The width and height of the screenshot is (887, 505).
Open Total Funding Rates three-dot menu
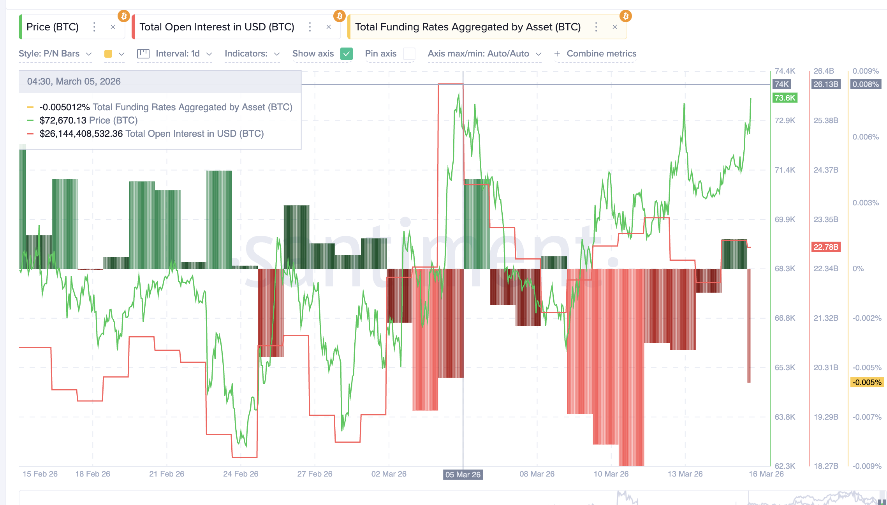[x=596, y=27]
